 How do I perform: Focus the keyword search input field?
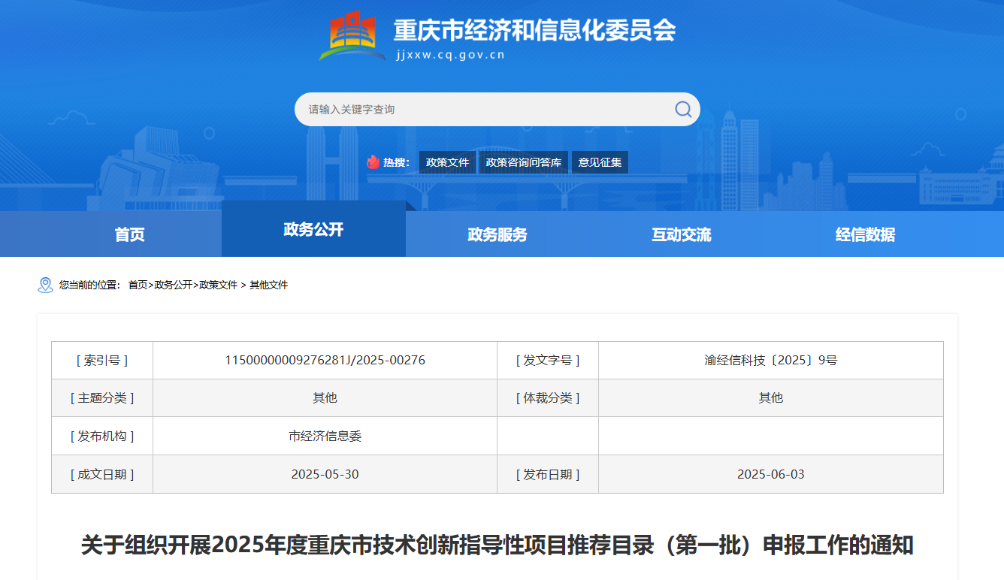[481, 110]
